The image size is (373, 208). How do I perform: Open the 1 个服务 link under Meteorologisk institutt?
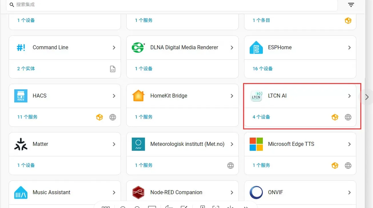click(x=144, y=165)
